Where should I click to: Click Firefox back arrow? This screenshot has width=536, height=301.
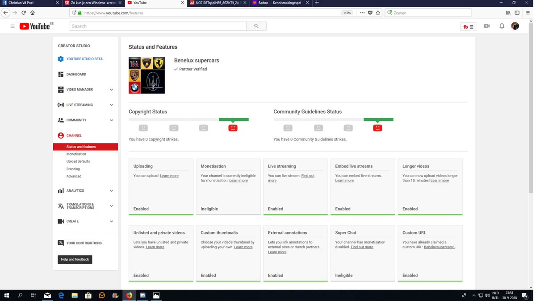(x=5, y=13)
